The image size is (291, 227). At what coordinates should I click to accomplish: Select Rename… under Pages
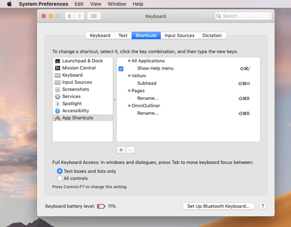188,98
